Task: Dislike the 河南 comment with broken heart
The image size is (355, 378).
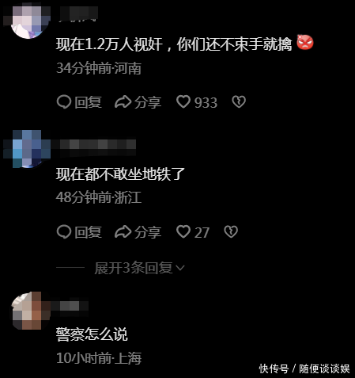Action: pos(239,101)
